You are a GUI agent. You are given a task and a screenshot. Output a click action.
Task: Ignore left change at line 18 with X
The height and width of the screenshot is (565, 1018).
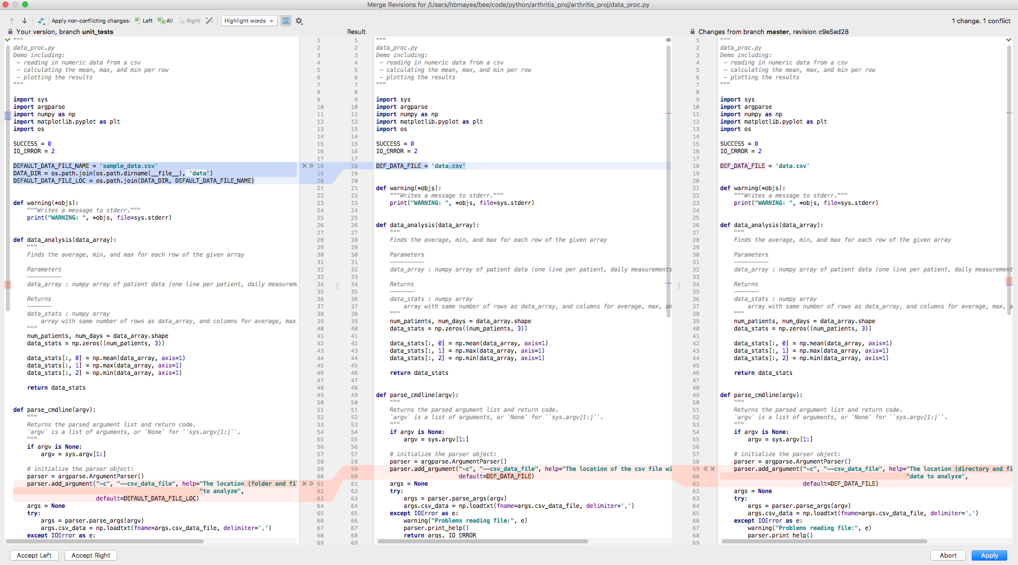304,166
